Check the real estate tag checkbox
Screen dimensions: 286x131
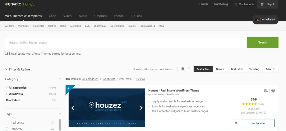pyautogui.click(x=7, y=123)
